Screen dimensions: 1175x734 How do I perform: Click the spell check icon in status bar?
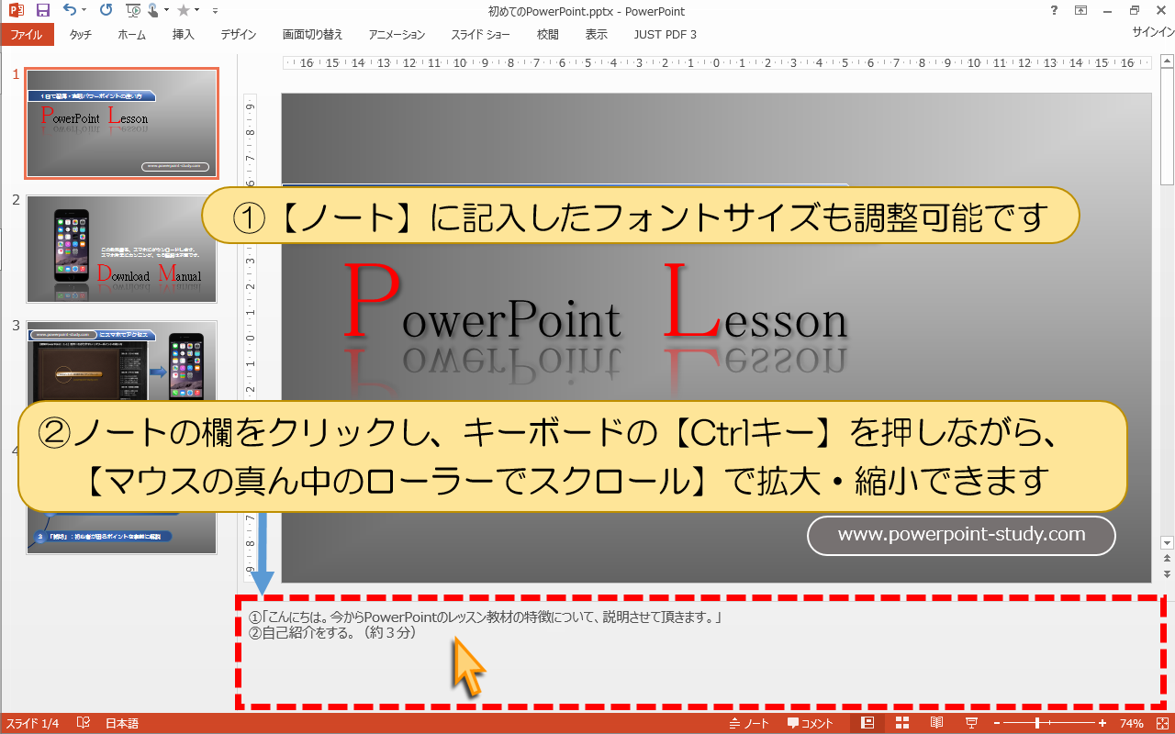click(83, 724)
